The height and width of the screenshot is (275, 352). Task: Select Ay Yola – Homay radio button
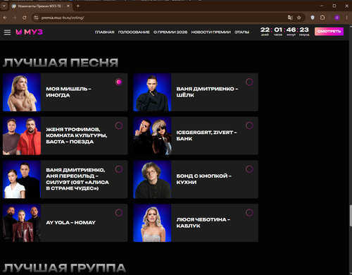119,213
